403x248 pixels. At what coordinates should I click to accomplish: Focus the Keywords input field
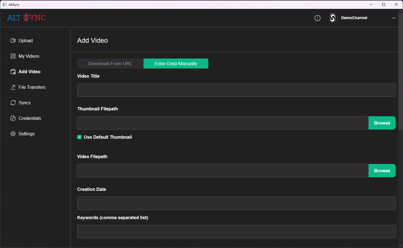pyautogui.click(x=236, y=232)
